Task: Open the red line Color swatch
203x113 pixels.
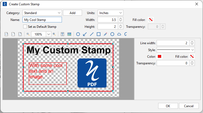Action: (159, 57)
